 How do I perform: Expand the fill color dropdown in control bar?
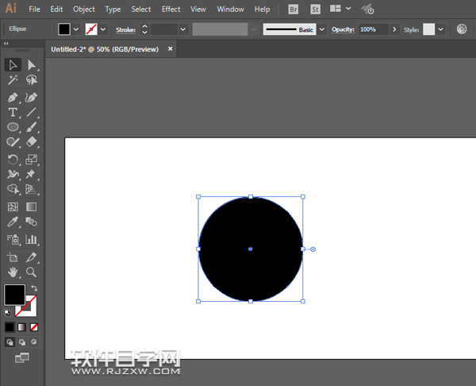(76, 29)
